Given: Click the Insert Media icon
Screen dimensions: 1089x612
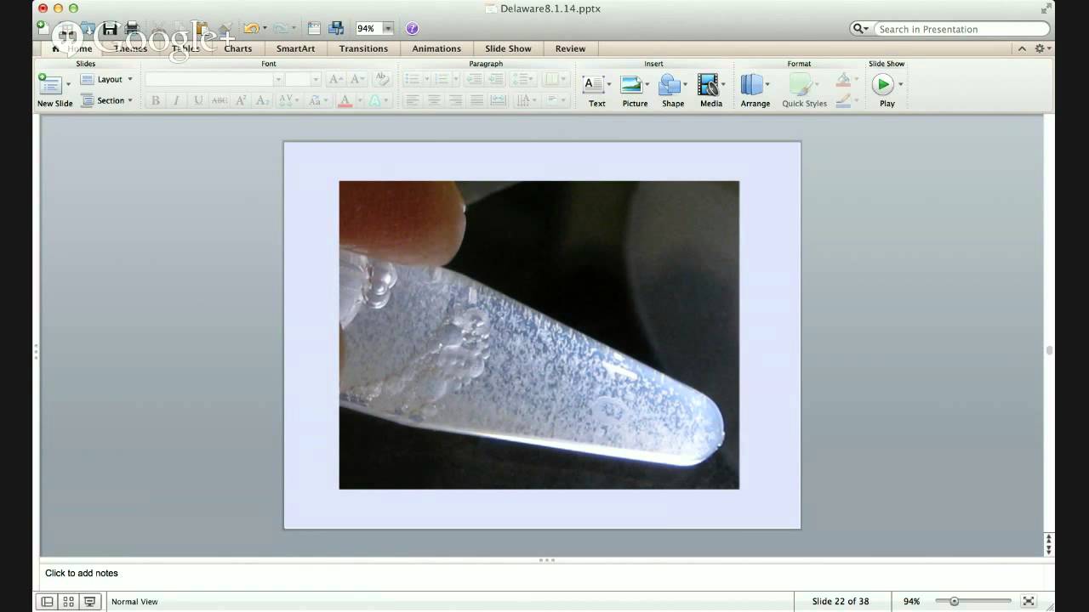Looking at the screenshot, I should pyautogui.click(x=708, y=84).
